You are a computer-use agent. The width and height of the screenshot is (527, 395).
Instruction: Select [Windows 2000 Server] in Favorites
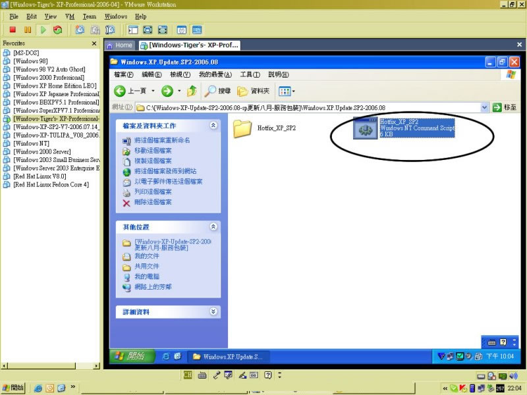[x=42, y=152]
